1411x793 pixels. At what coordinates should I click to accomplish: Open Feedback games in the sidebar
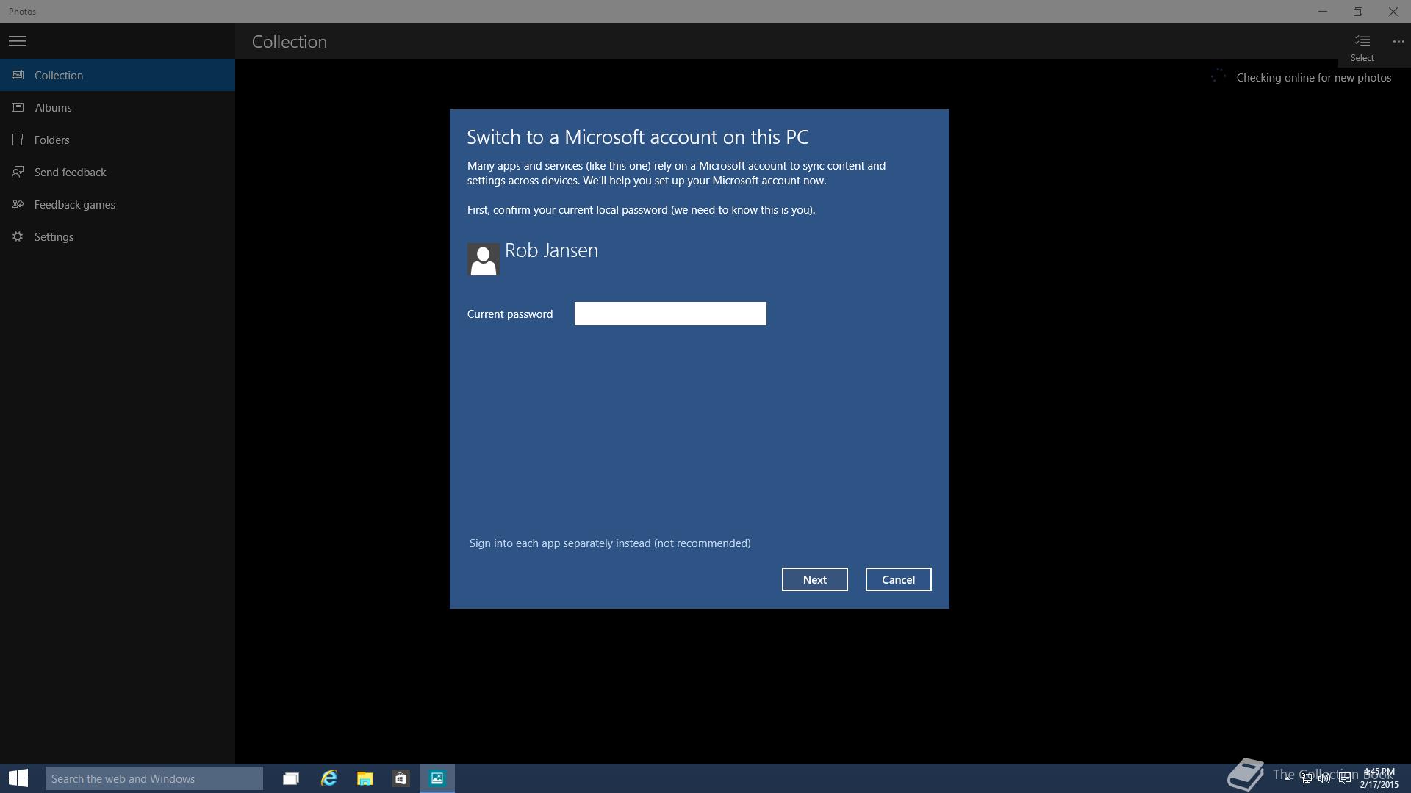pyautogui.click(x=118, y=204)
